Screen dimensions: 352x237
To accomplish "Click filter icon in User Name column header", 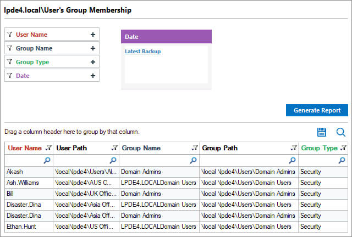I will click(48, 148).
